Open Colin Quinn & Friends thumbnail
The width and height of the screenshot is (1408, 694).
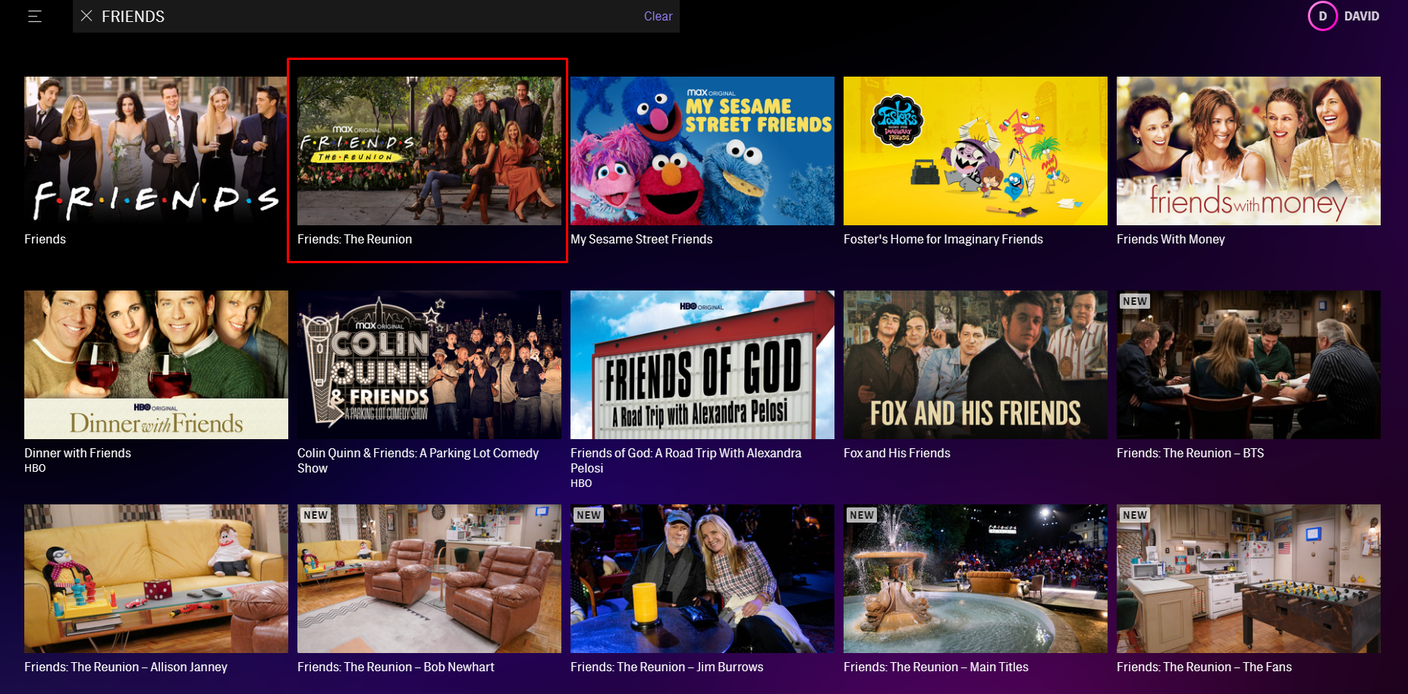429,365
